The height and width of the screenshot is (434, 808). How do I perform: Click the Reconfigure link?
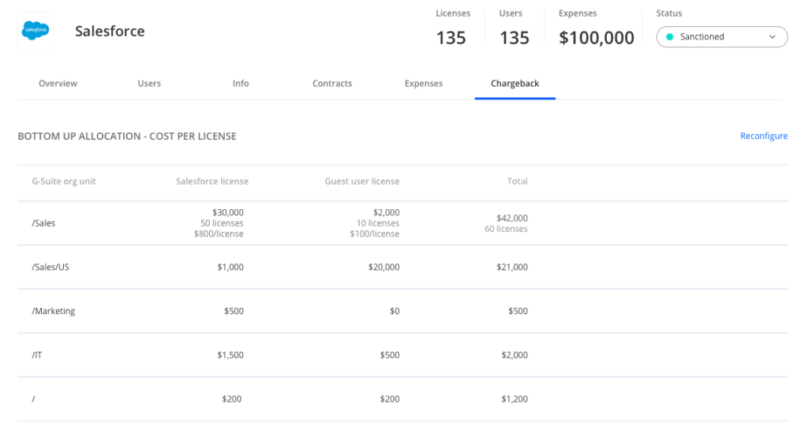(x=764, y=136)
